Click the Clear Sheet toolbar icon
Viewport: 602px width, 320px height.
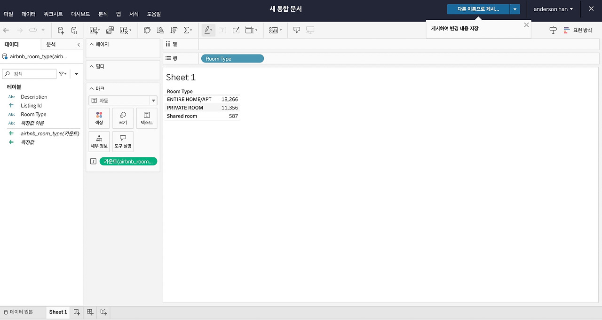coord(125,30)
